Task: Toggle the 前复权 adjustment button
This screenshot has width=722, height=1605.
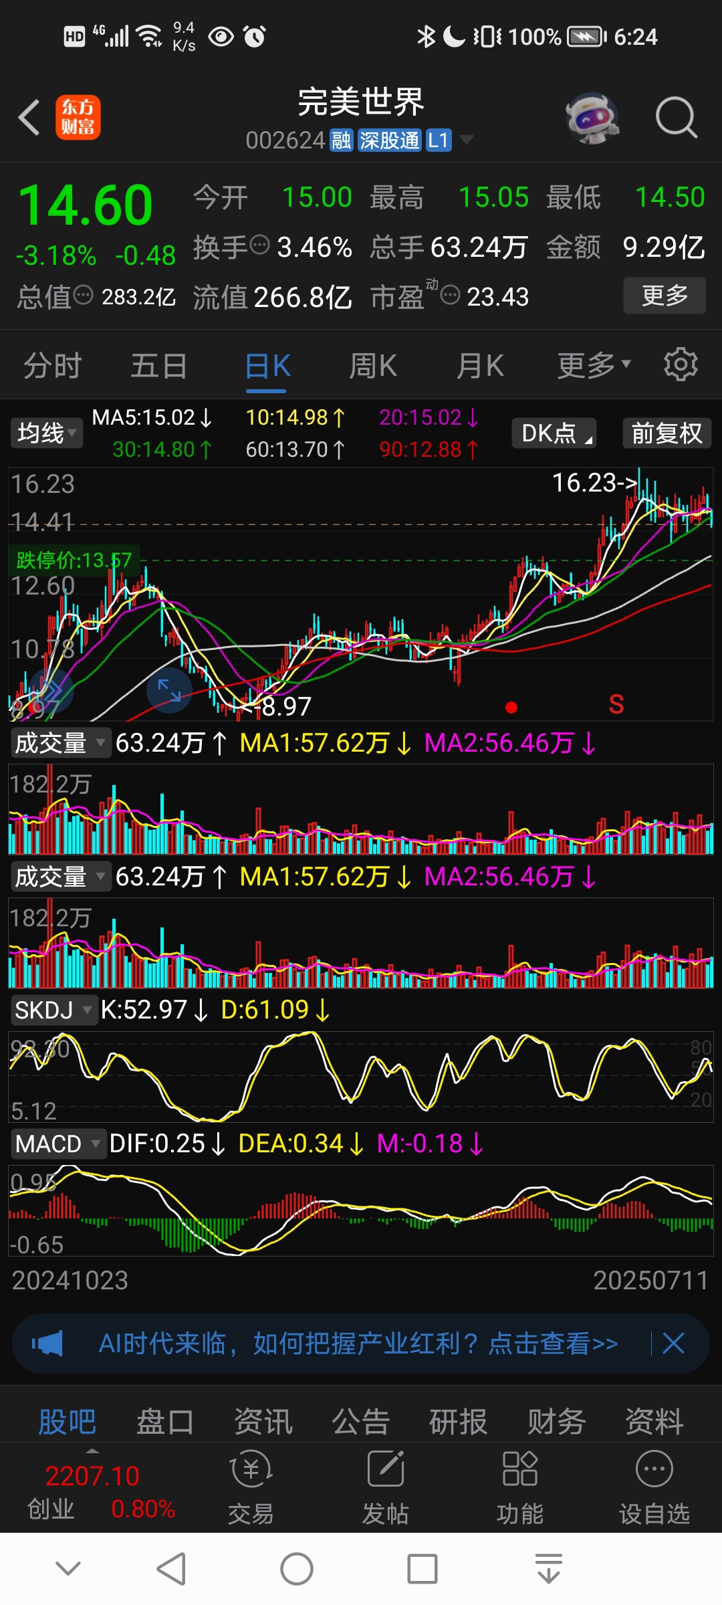Action: [x=667, y=433]
